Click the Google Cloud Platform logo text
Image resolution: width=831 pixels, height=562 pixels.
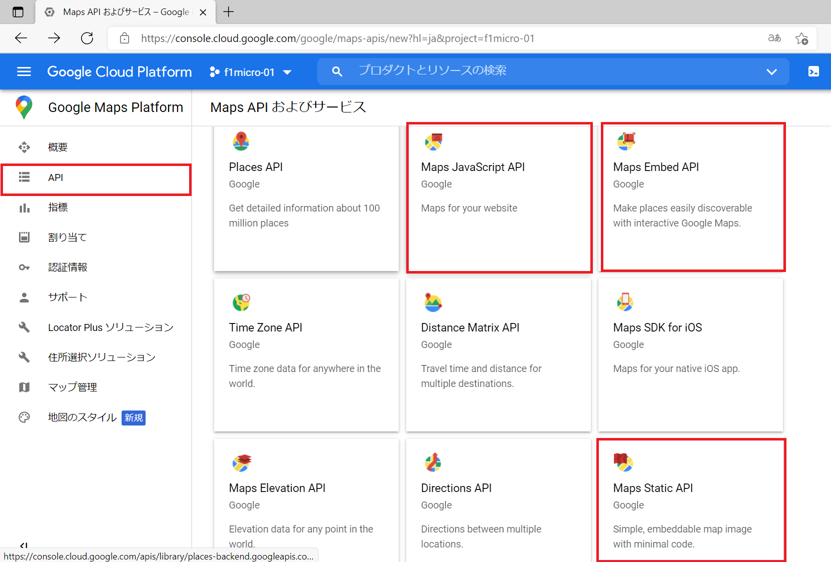click(120, 72)
